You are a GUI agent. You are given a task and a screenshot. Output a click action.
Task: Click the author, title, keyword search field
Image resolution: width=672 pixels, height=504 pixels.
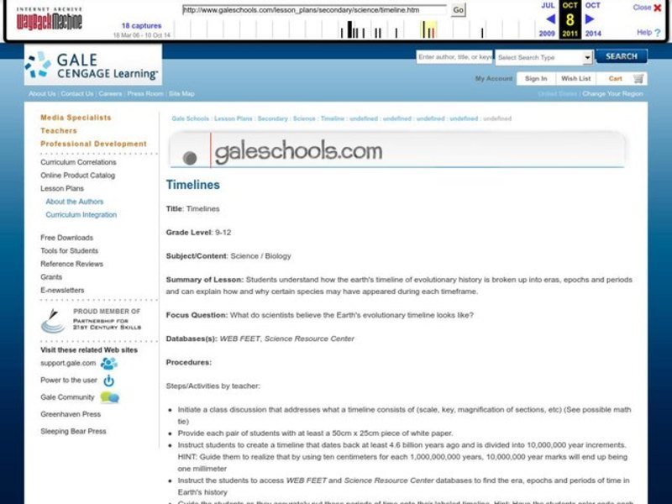[x=454, y=57]
